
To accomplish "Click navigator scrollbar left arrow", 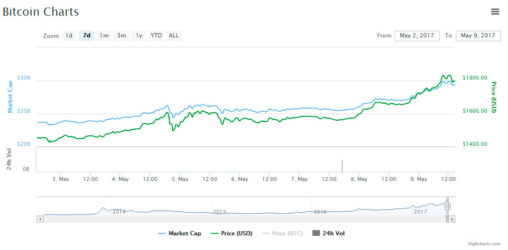I will tap(40, 219).
